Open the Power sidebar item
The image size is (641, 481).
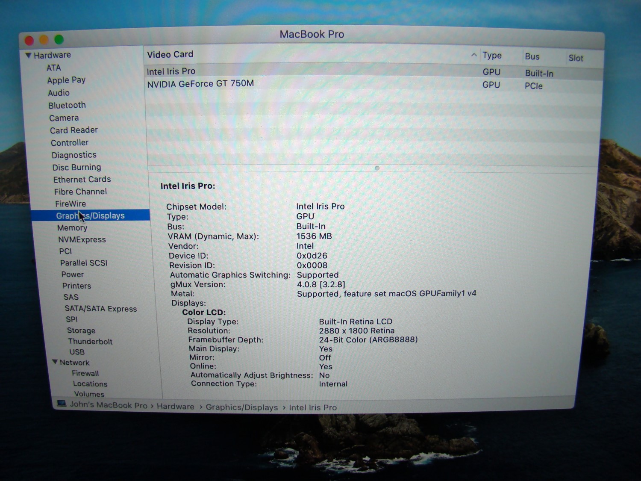[72, 274]
